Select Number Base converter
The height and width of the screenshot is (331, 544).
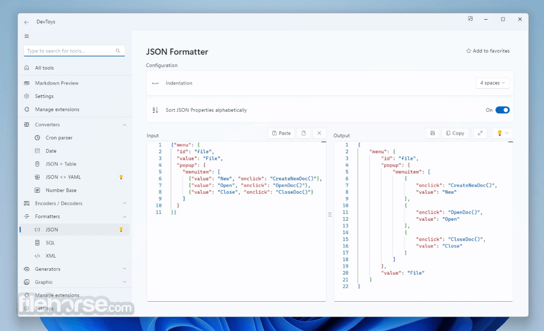[75, 191]
